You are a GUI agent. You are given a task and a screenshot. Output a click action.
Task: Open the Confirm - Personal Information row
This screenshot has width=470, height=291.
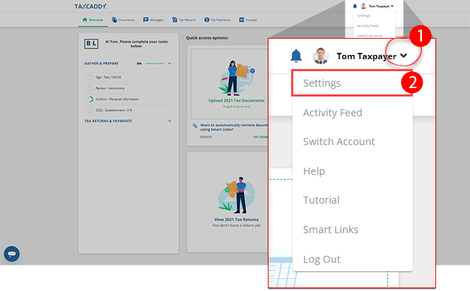pos(128,99)
